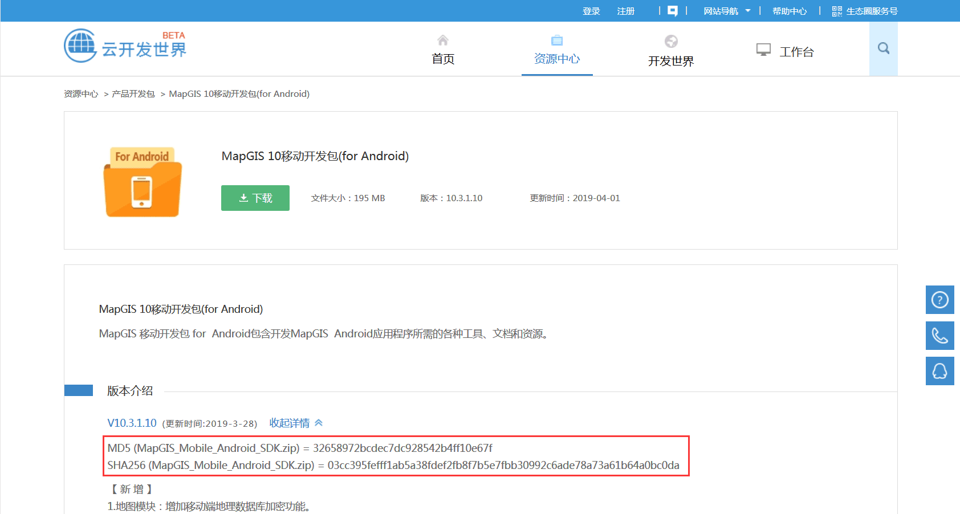Image resolution: width=960 pixels, height=514 pixels.
Task: Click the SHA256 checksum line
Action: (x=393, y=465)
